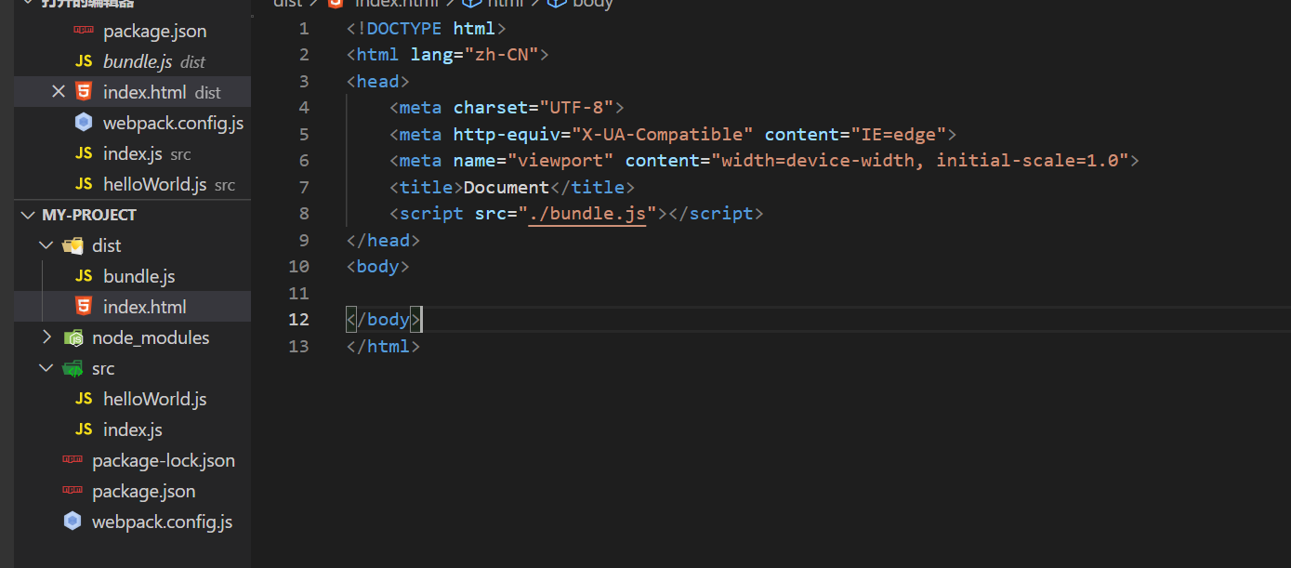Screen dimensions: 1291x568
Task: Click the npm icon next to package.json in open editors
Action: (x=84, y=31)
